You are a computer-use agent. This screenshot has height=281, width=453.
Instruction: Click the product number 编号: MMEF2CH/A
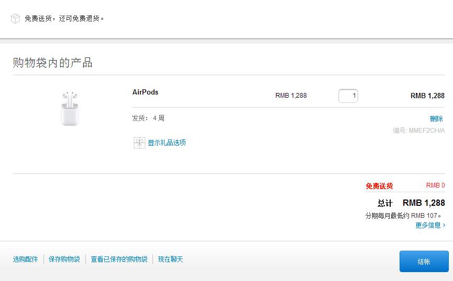click(x=418, y=131)
